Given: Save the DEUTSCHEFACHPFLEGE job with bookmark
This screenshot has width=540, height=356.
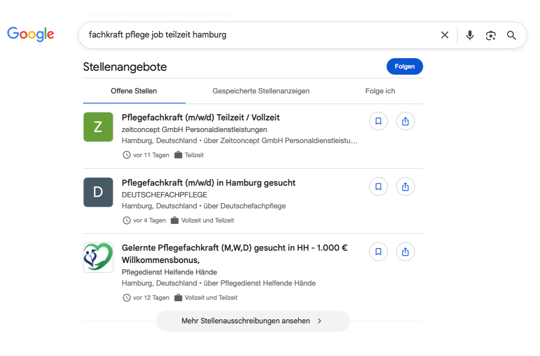Looking at the screenshot, I should (x=378, y=187).
